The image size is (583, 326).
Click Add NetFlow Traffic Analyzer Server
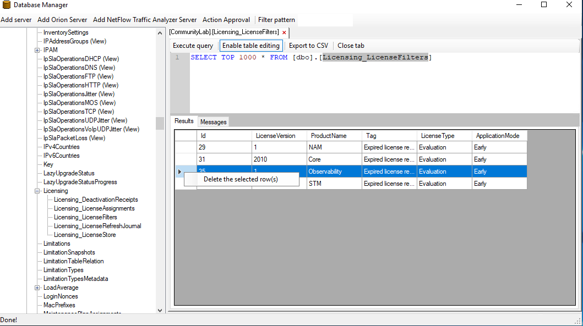[x=145, y=20]
